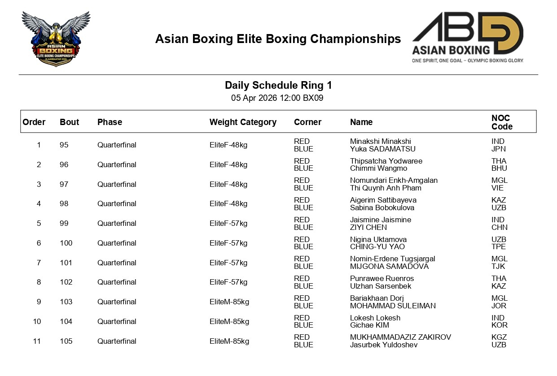This screenshot has width=557, height=376.
Task: Click bout number 100
Action: tap(66, 243)
